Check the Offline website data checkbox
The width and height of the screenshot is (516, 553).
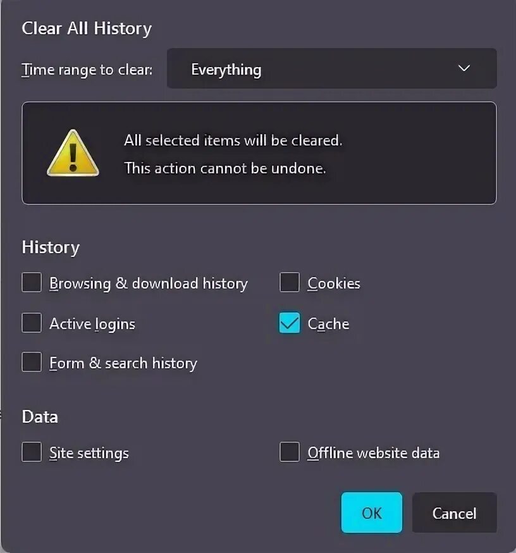(x=290, y=452)
